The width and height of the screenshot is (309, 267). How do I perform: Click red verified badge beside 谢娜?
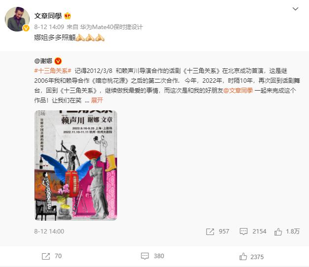point(58,61)
